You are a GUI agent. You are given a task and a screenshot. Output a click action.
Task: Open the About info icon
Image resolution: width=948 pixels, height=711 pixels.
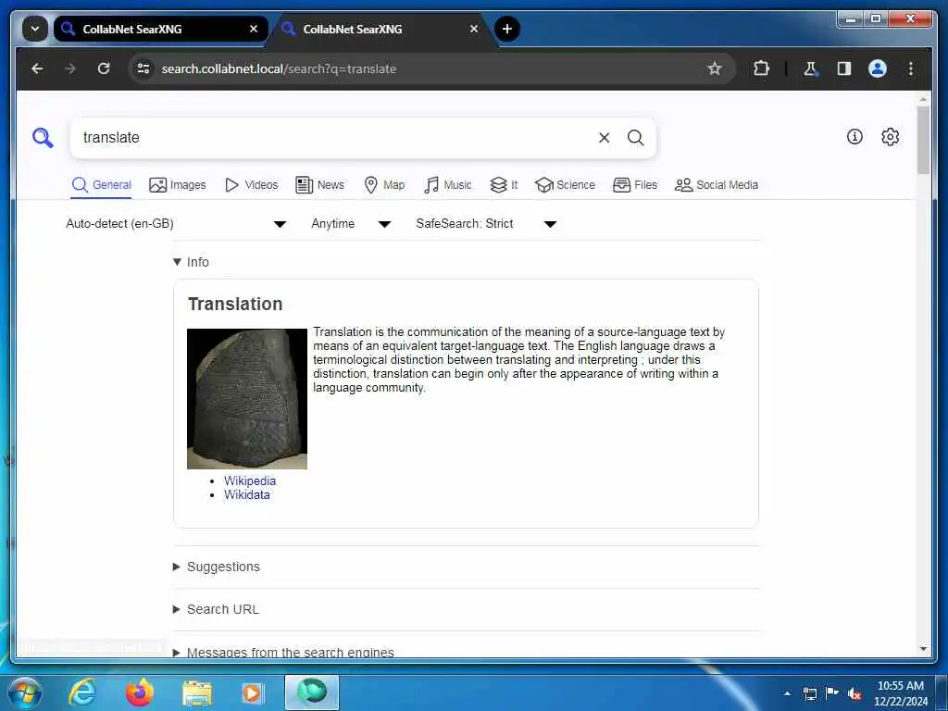(x=854, y=137)
